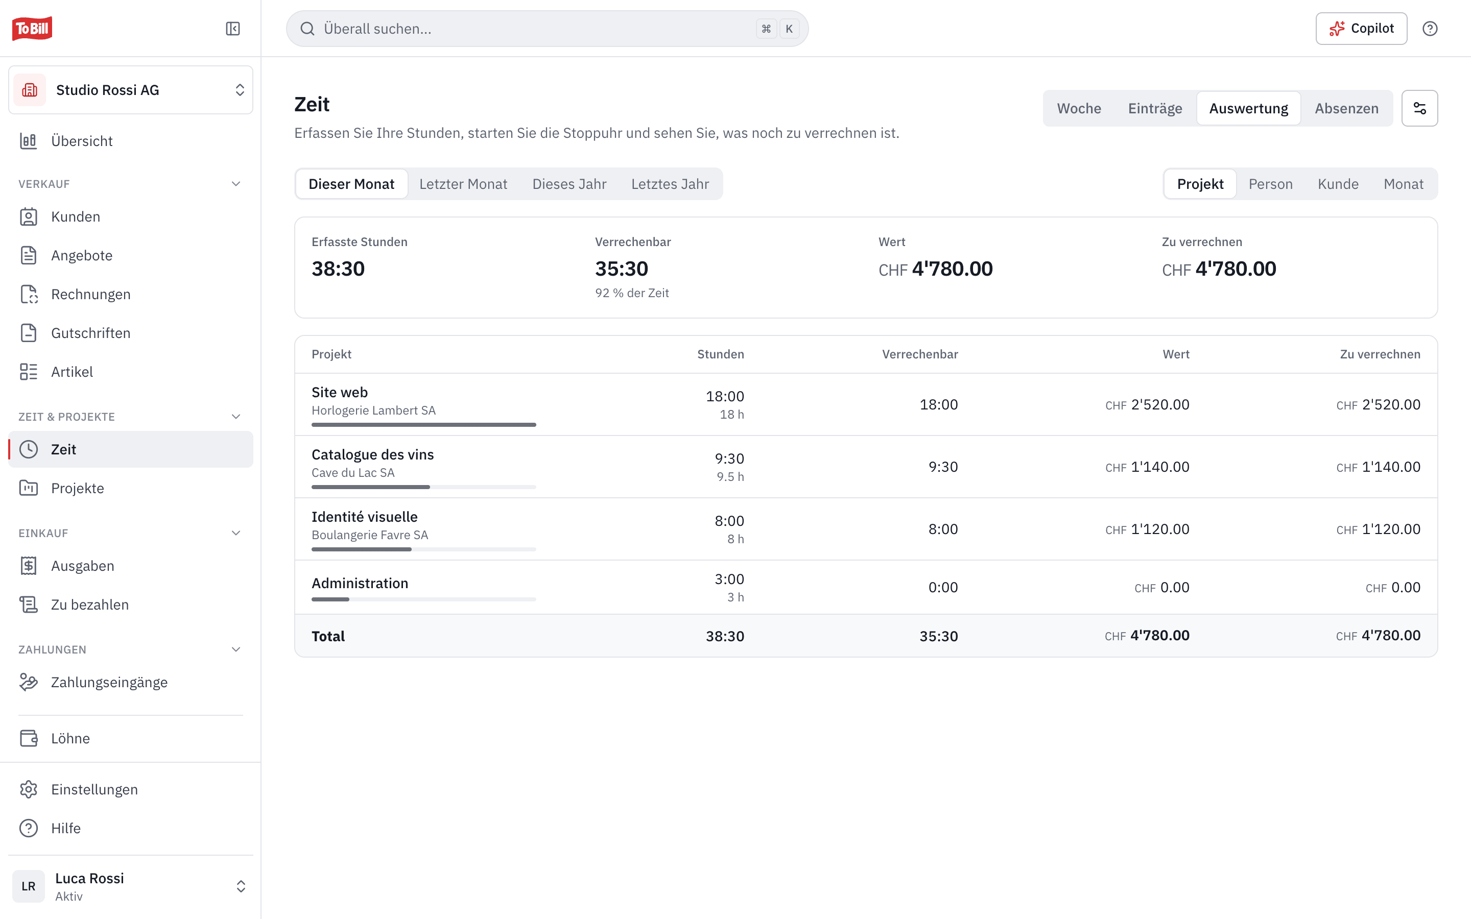Open Hilfe in the sidebar
This screenshot has width=1471, height=919.
131,829
